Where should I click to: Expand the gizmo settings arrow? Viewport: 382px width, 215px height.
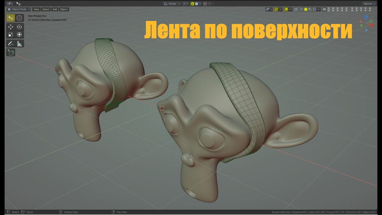coord(280,9)
